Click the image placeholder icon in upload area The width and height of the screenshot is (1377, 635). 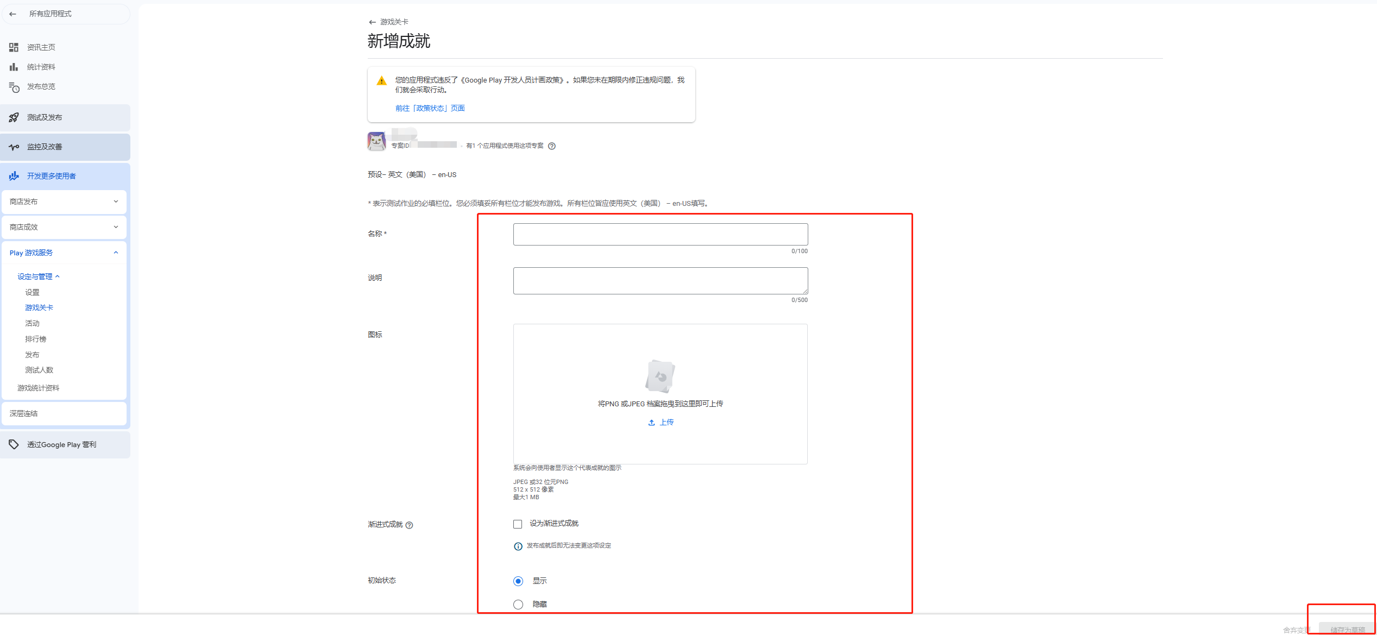click(660, 376)
